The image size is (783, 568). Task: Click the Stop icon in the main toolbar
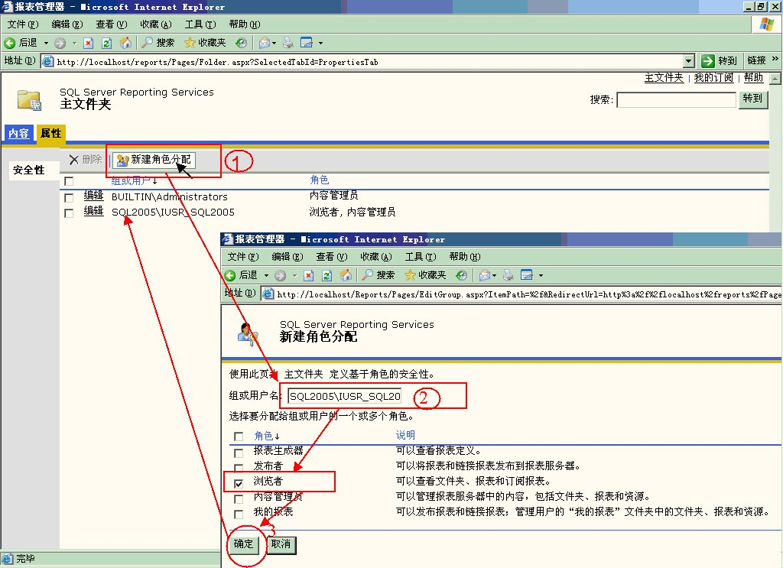click(x=89, y=43)
